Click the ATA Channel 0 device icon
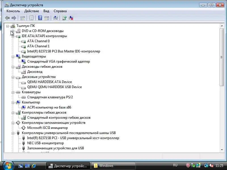This screenshot has width=227, height=170. (24, 41)
